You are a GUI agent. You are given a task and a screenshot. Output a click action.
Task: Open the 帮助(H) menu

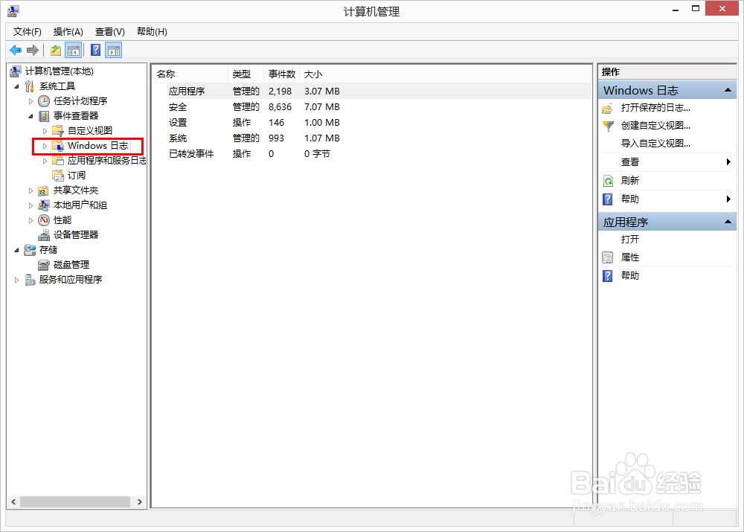point(152,32)
